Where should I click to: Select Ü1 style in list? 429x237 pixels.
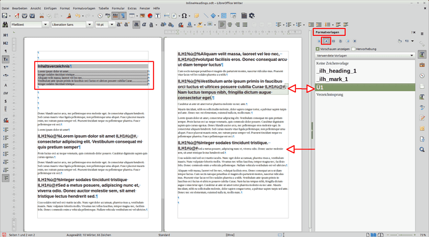tap(365, 87)
